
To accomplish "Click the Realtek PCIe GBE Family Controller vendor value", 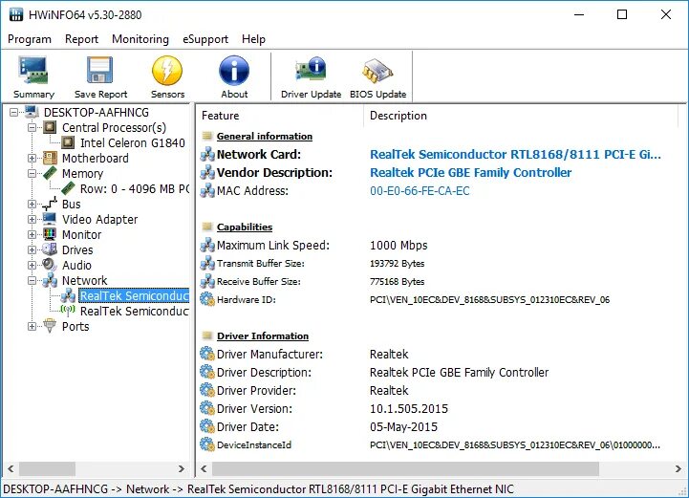I will point(470,172).
